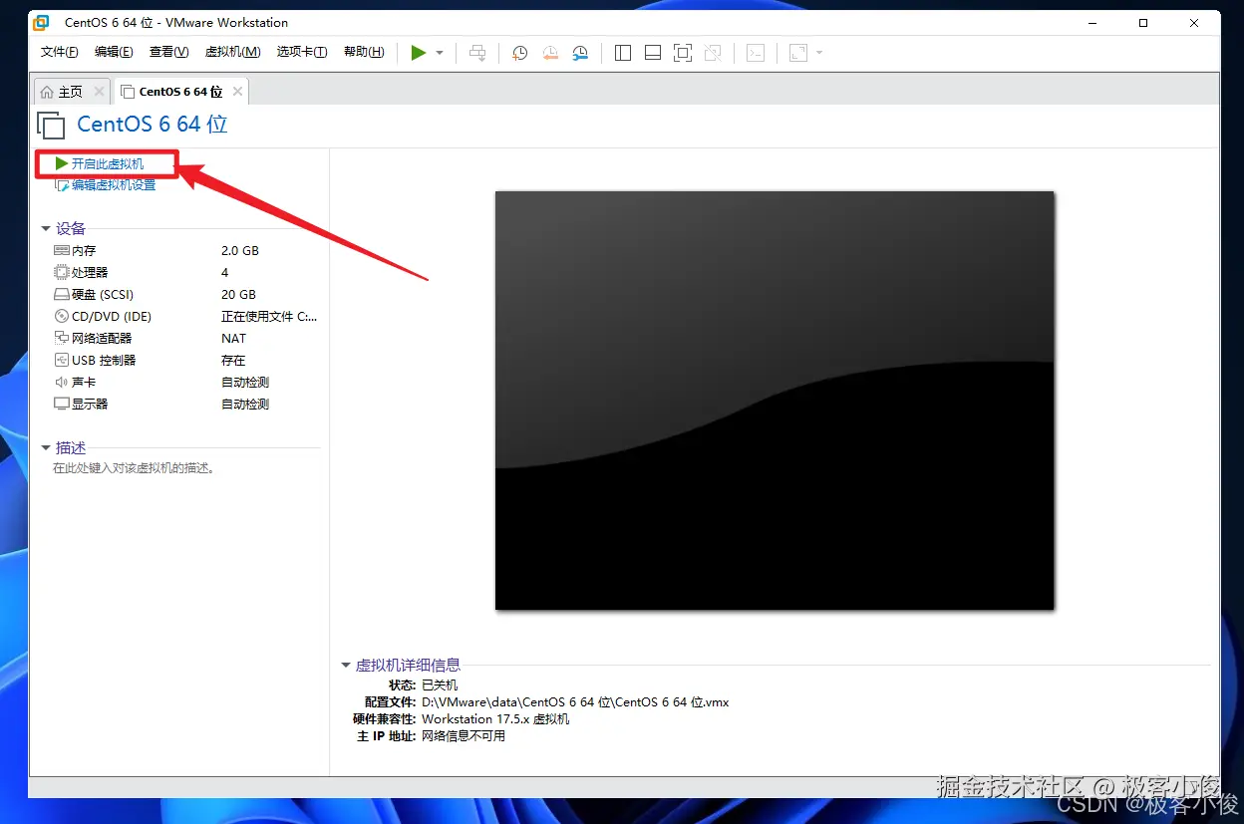Click the 正在使用文件 C:... value
Screen dimensions: 1244x824
tap(269, 317)
